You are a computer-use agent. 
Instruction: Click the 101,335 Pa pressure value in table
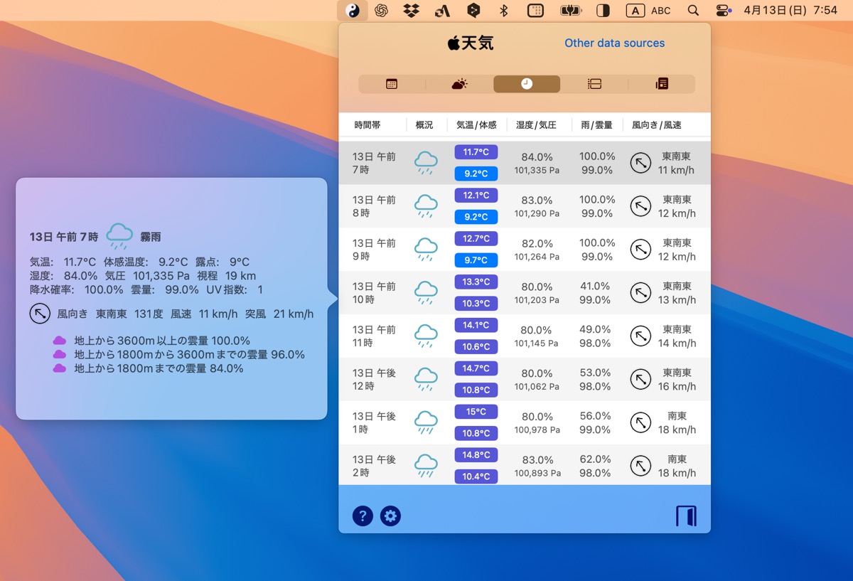pyautogui.click(x=537, y=171)
